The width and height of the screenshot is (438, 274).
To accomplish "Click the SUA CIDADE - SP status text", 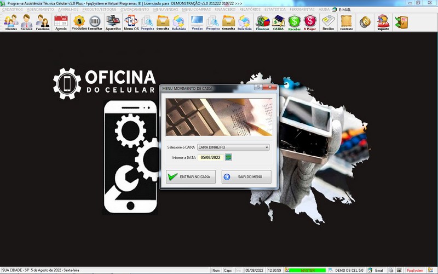I will (x=15, y=270).
